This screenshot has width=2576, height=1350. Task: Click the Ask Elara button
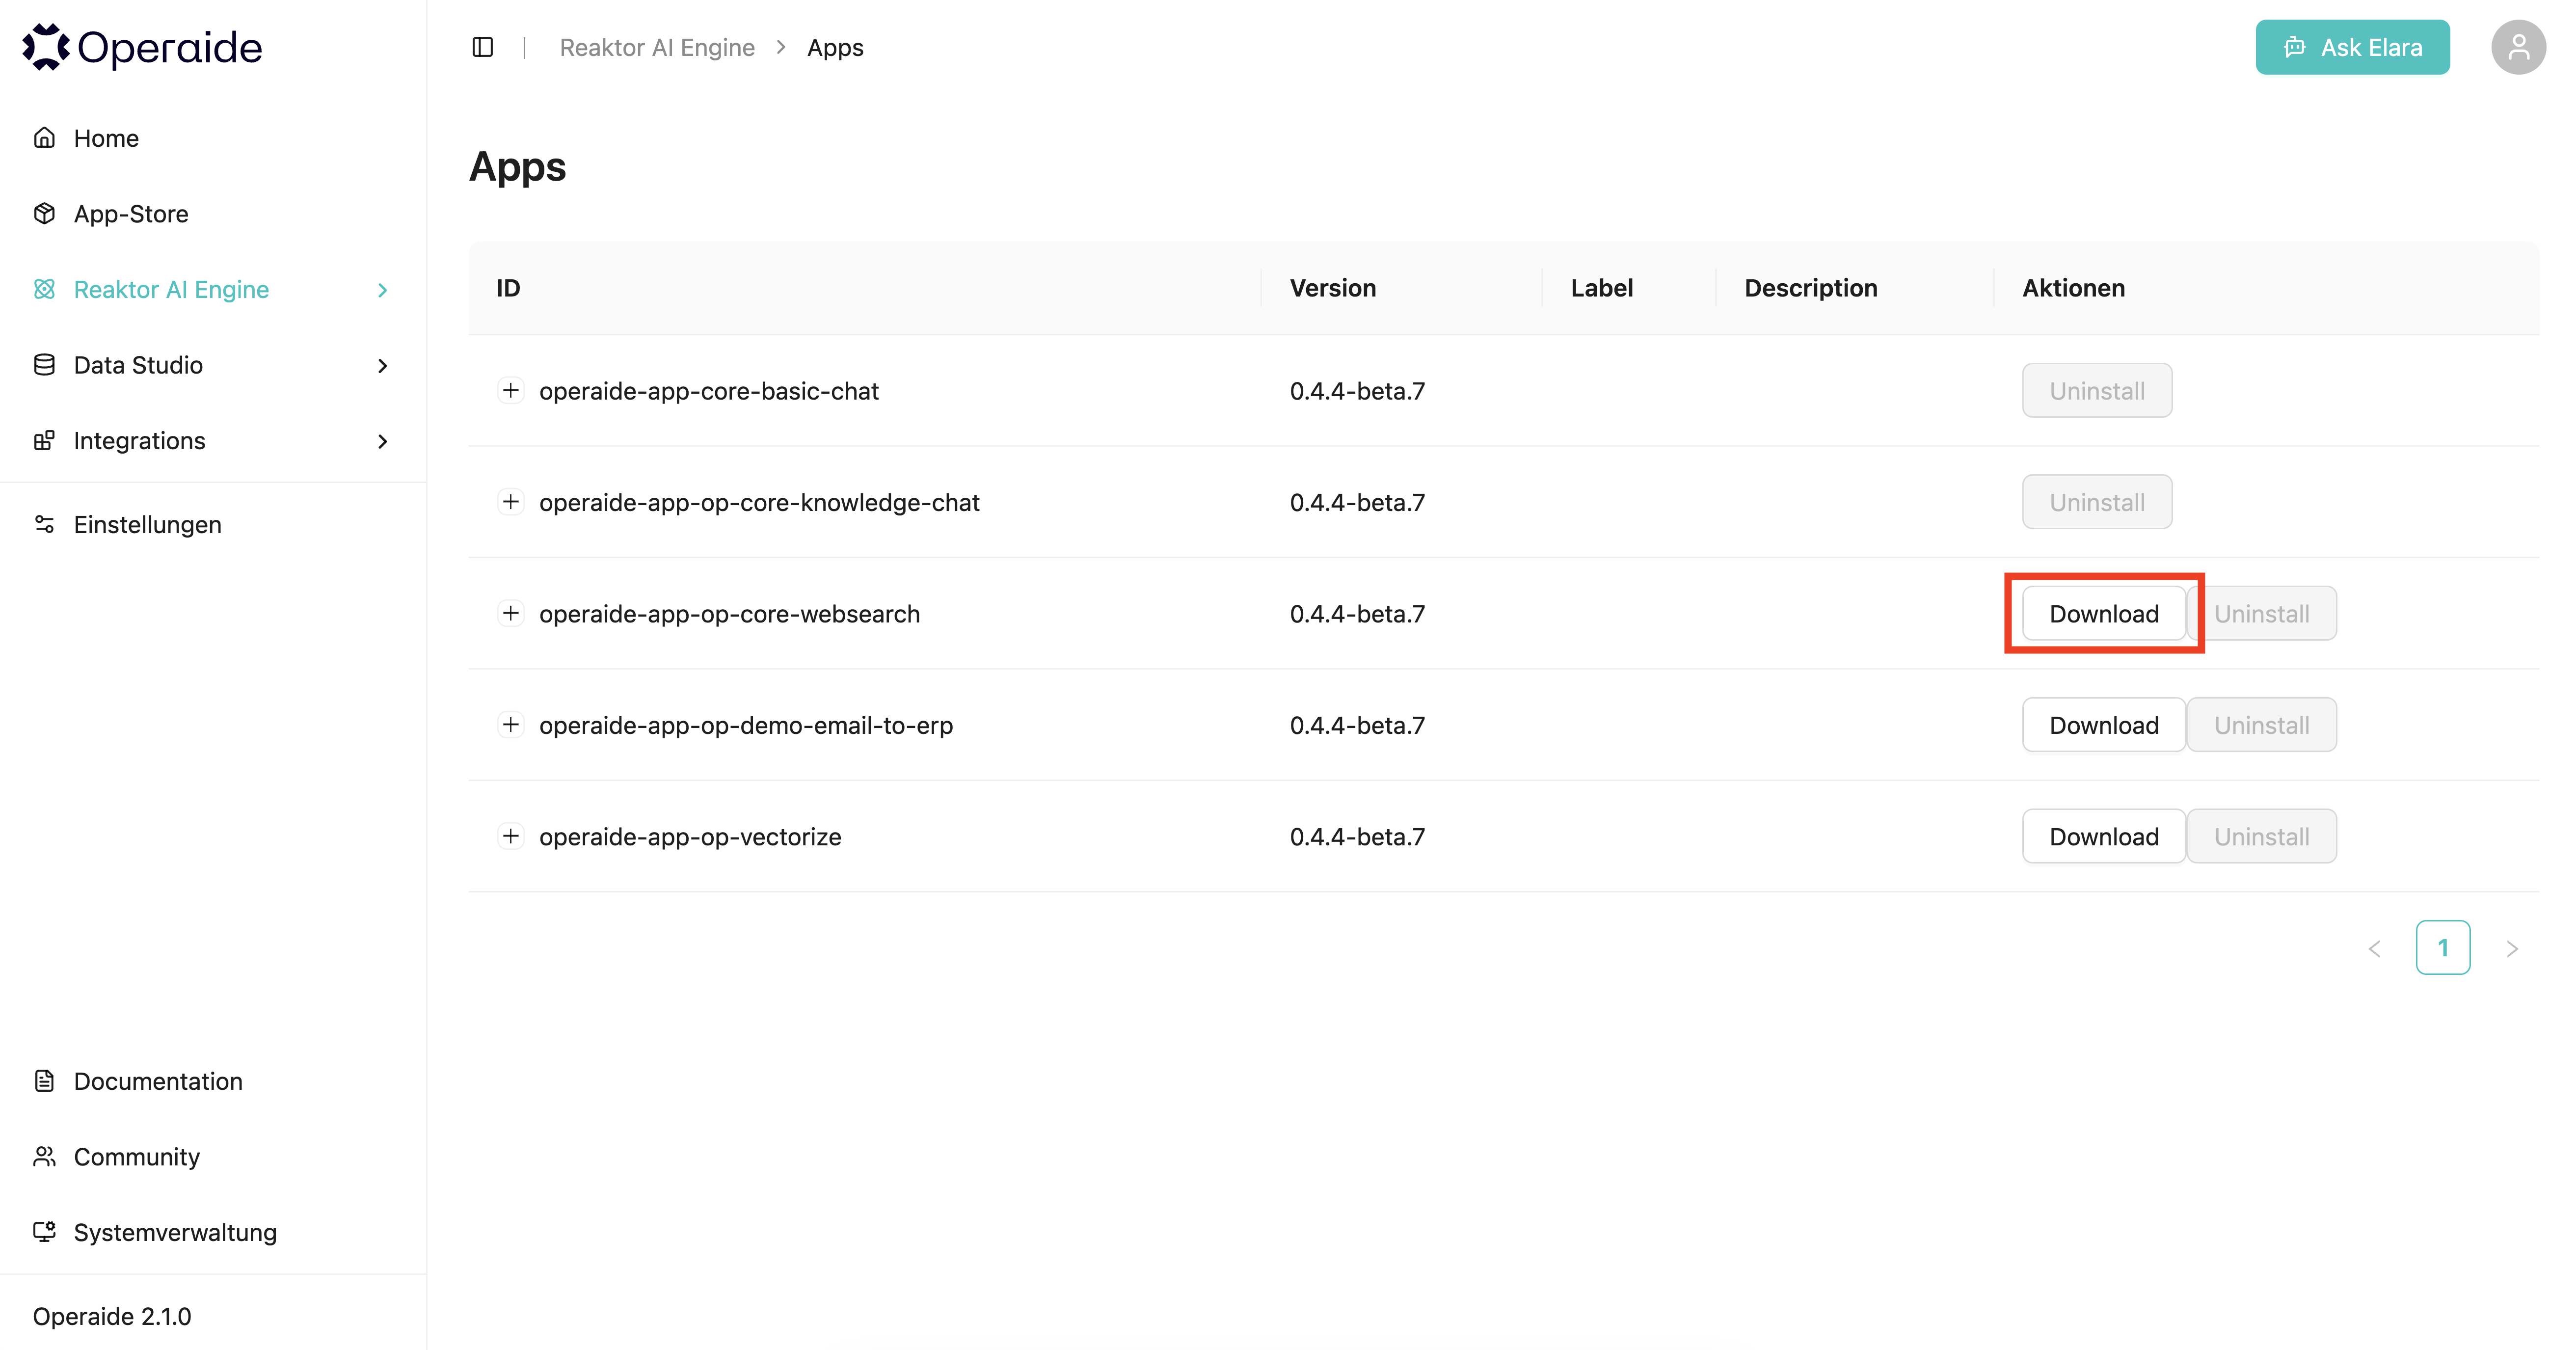(x=2352, y=47)
